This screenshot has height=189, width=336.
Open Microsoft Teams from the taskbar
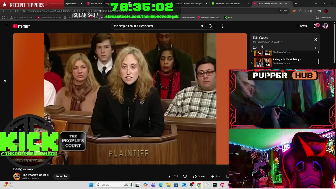click(153, 185)
